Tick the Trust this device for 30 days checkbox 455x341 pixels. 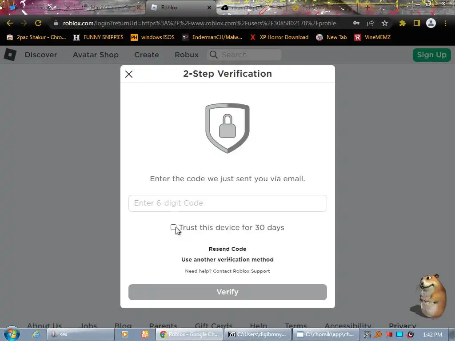[173, 227]
